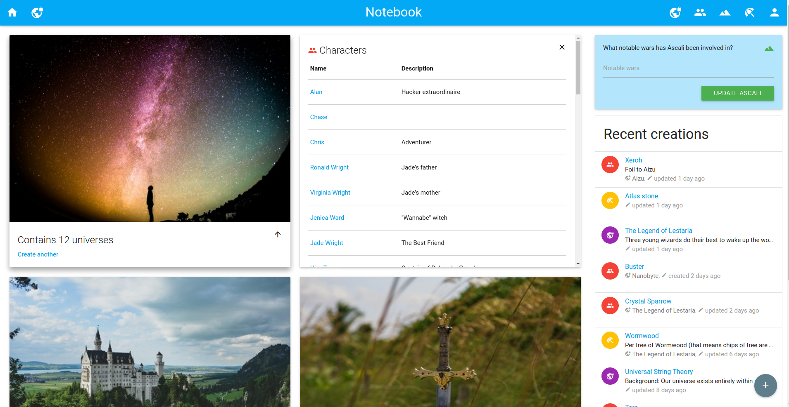
Task: Click the Update Ascali button
Action: [737, 93]
